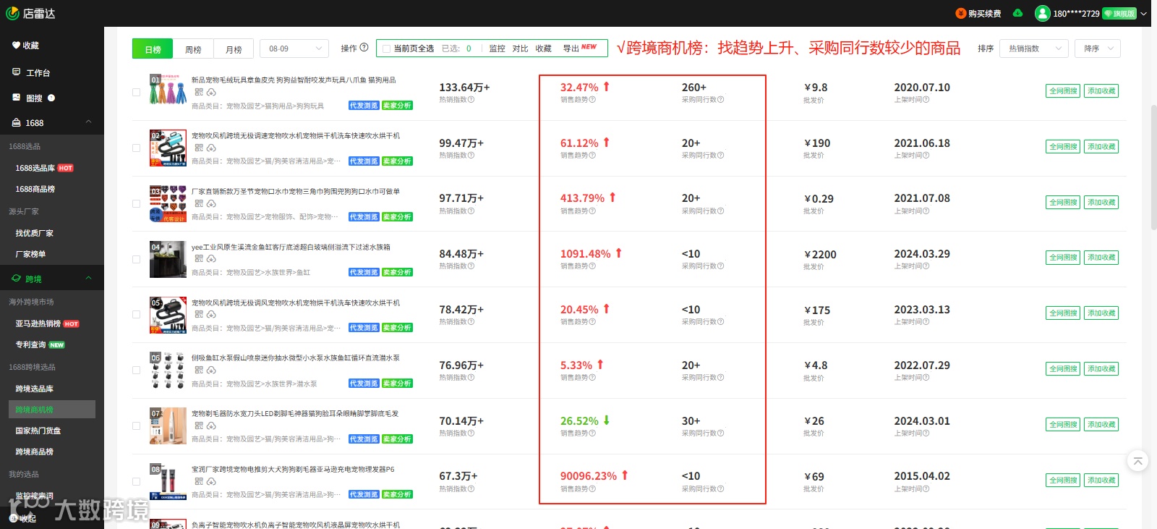The width and height of the screenshot is (1157, 529).
Task: Click 卖家分析 tag on product 06
Action: [397, 383]
